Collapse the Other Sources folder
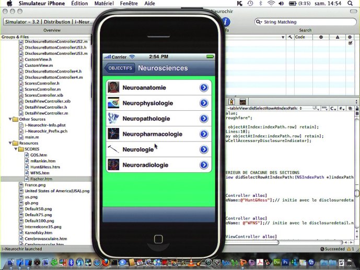 10,119
